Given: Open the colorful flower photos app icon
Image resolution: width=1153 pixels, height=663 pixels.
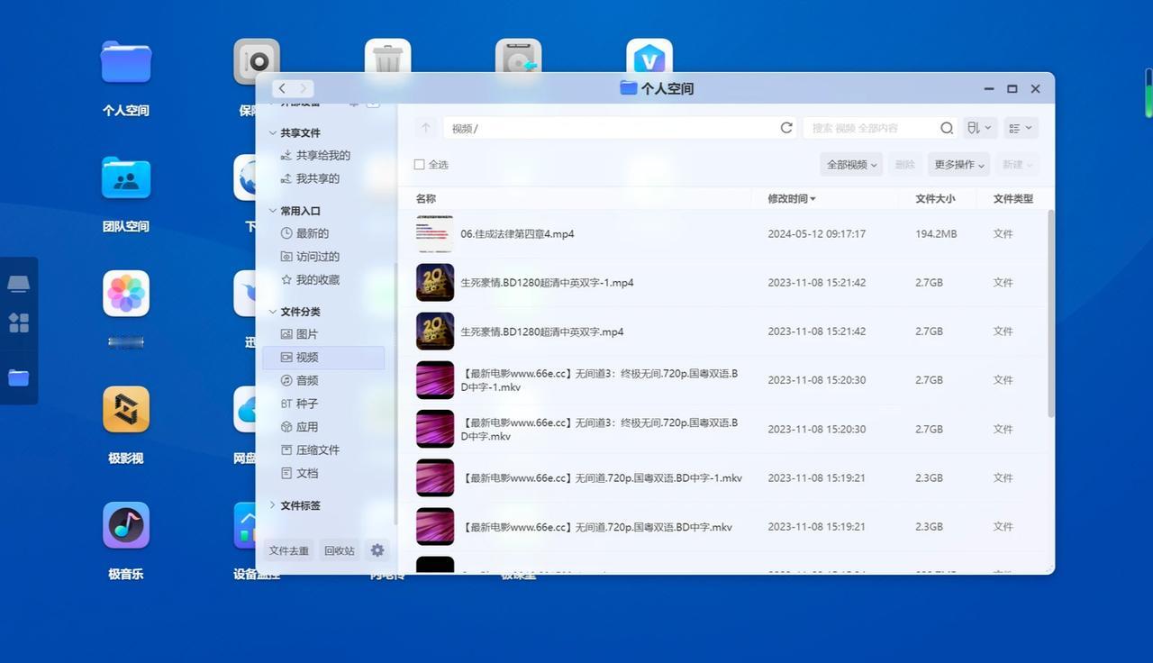Looking at the screenshot, I should point(126,294).
